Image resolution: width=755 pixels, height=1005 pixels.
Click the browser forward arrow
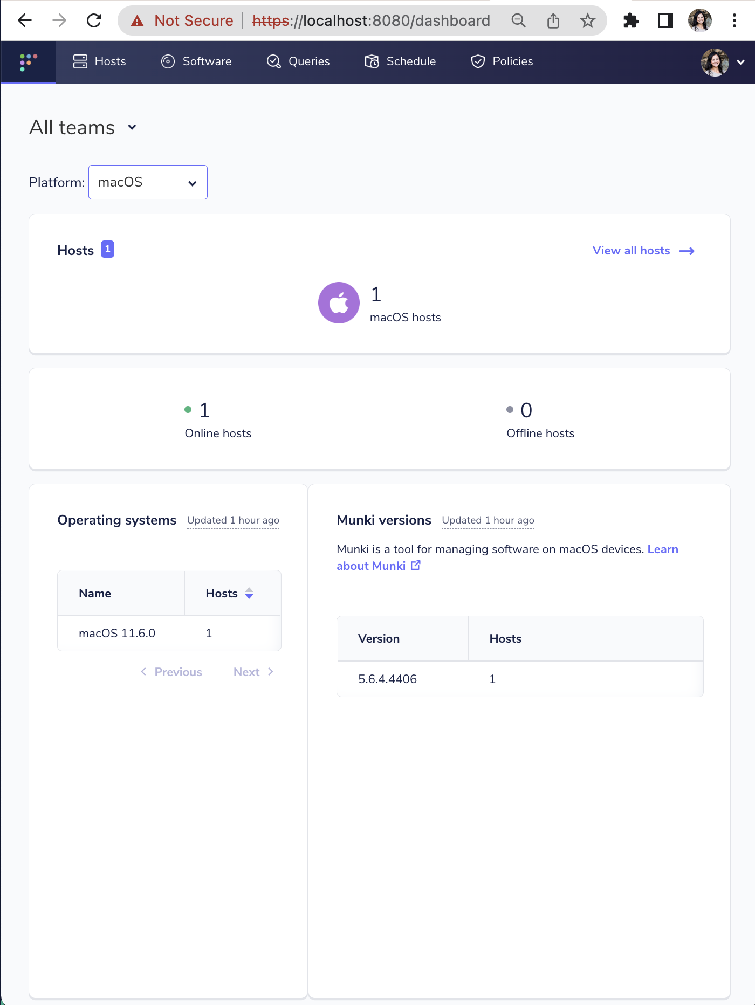click(59, 21)
